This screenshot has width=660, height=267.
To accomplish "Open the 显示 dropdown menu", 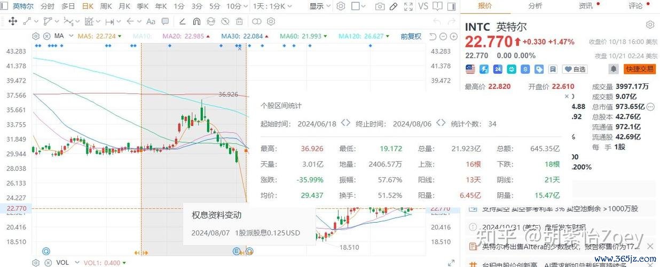I will (319, 6).
